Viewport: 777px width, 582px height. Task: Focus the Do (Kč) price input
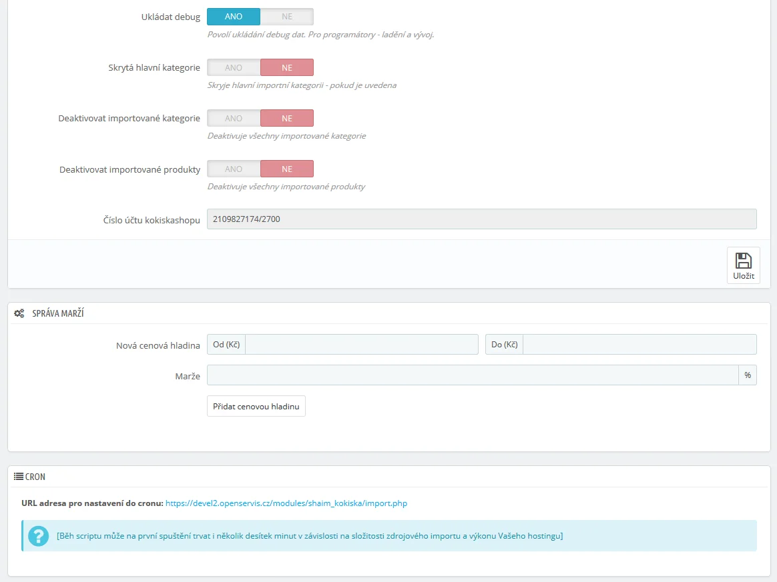pos(639,344)
